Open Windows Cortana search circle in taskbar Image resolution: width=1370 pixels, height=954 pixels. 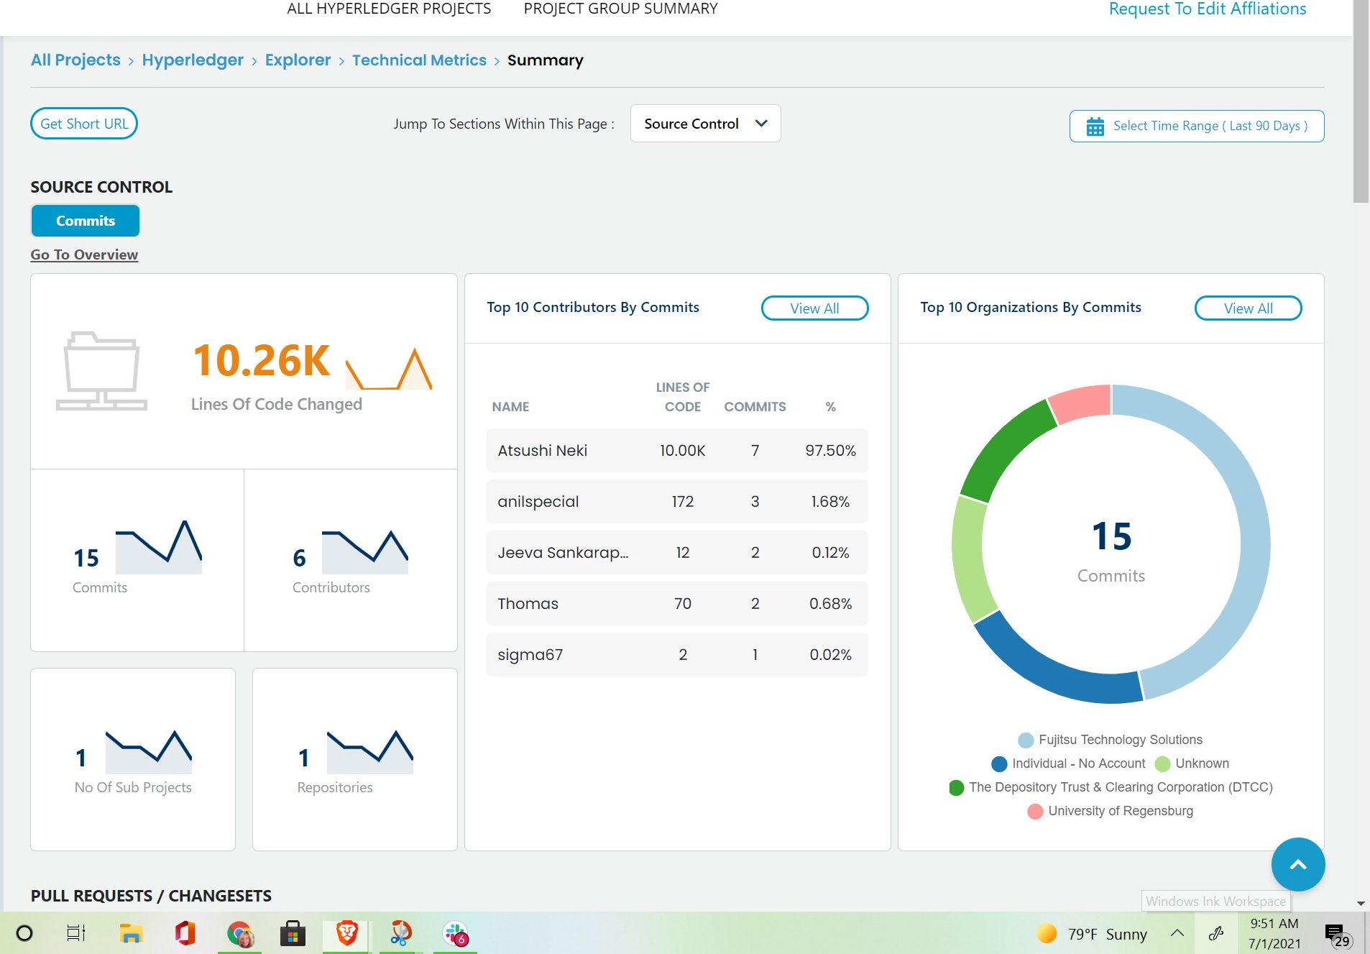click(x=24, y=933)
